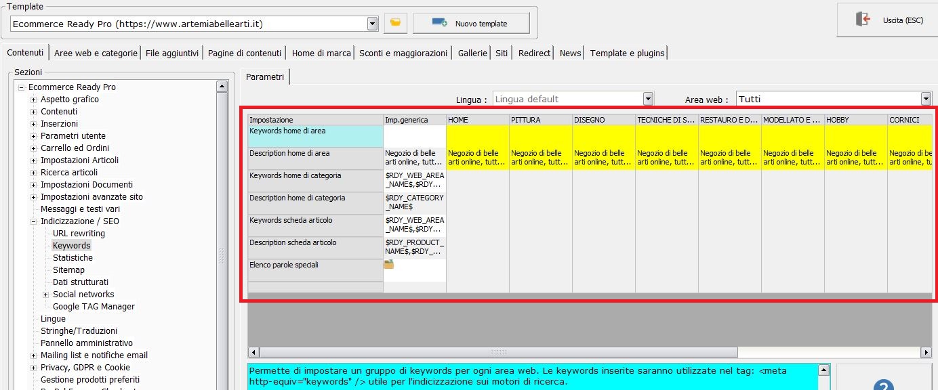Screen dimensions: 938x390
Task: Expand Impostazioni avanzate sito node
Action: pos(34,197)
